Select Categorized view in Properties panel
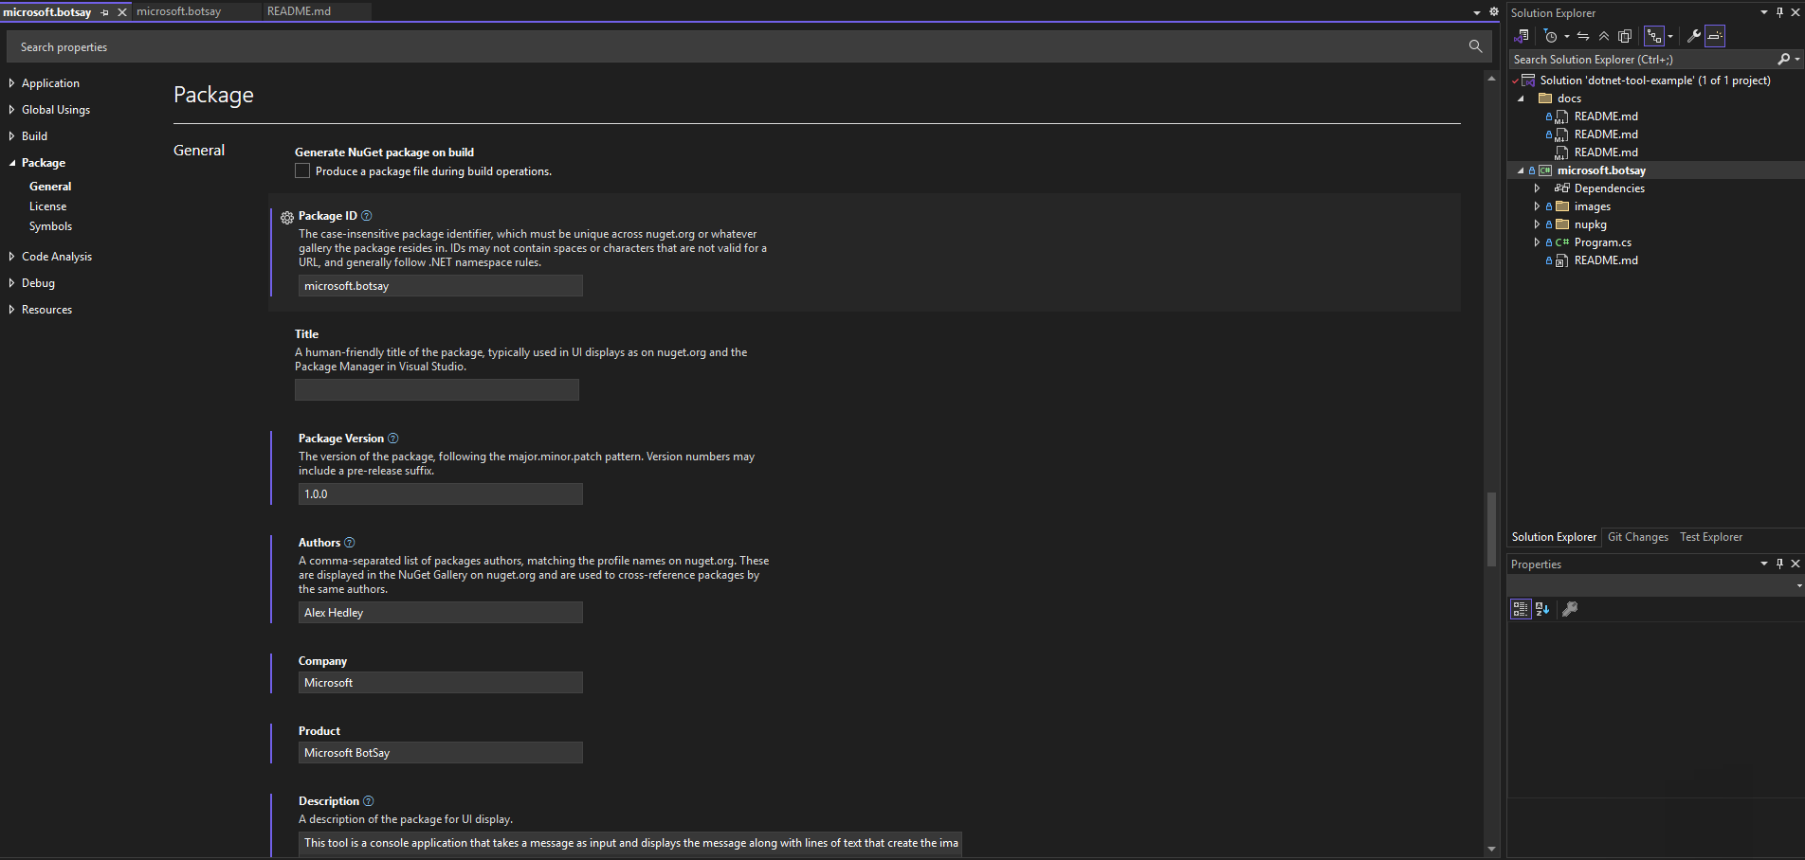Viewport: 1805px width, 860px height. tap(1521, 609)
